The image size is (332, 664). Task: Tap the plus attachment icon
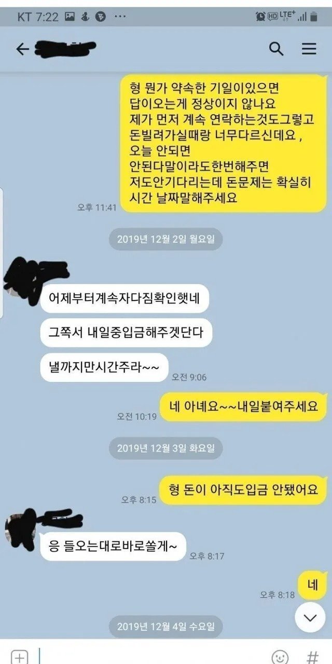[19, 657]
